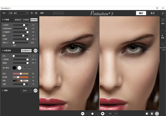
Task: Adjust the 阈值 threshold slider
Action: pyautogui.click(x=21, y=36)
